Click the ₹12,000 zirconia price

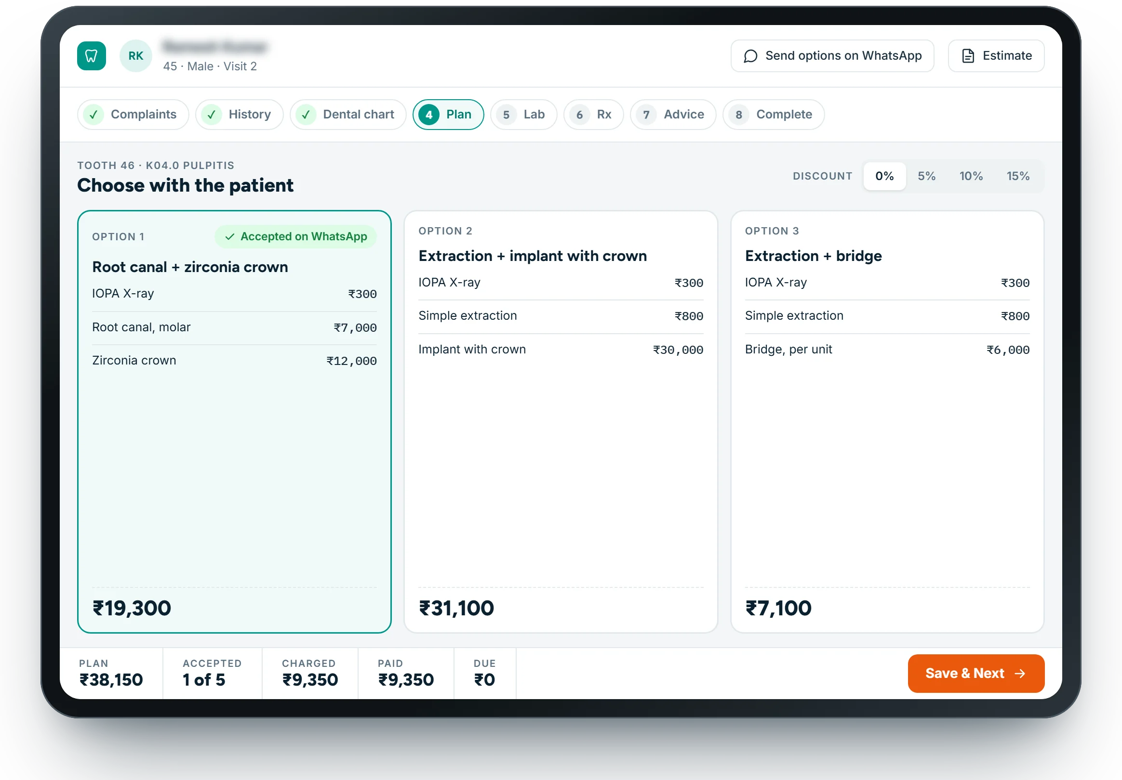pos(351,361)
